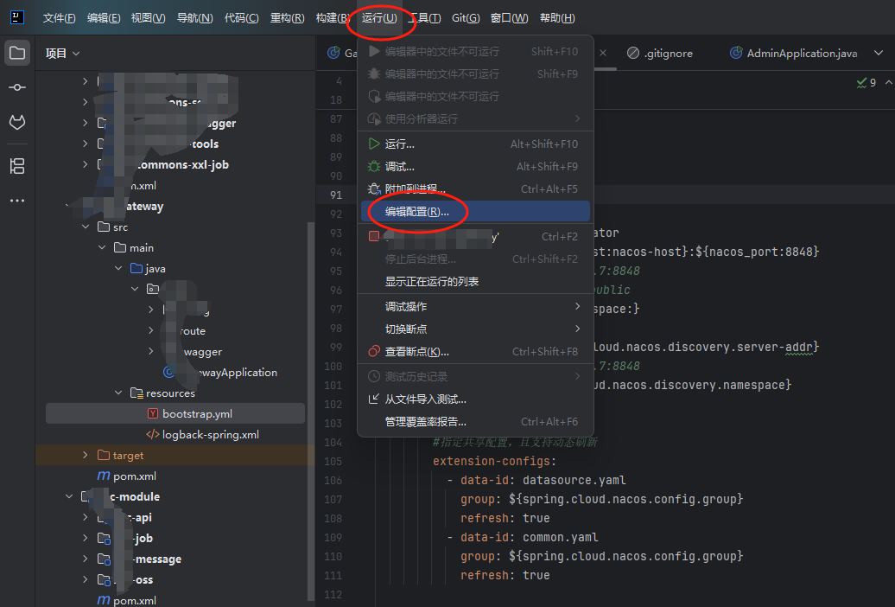Open the 编辑(E) menu
The image size is (895, 607).
coord(104,17)
